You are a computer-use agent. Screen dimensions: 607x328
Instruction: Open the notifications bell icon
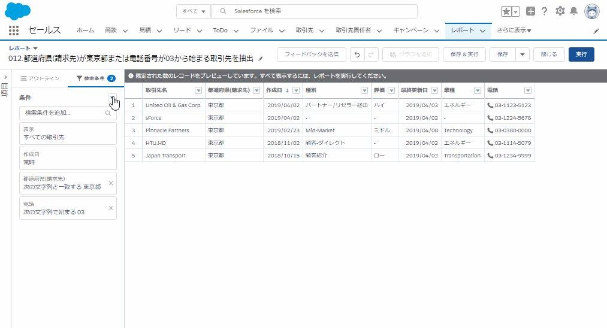click(x=573, y=11)
